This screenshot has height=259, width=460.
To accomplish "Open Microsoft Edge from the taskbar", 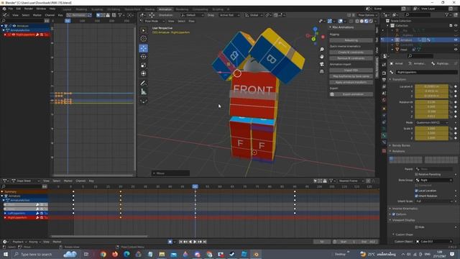I will [x=126, y=254].
